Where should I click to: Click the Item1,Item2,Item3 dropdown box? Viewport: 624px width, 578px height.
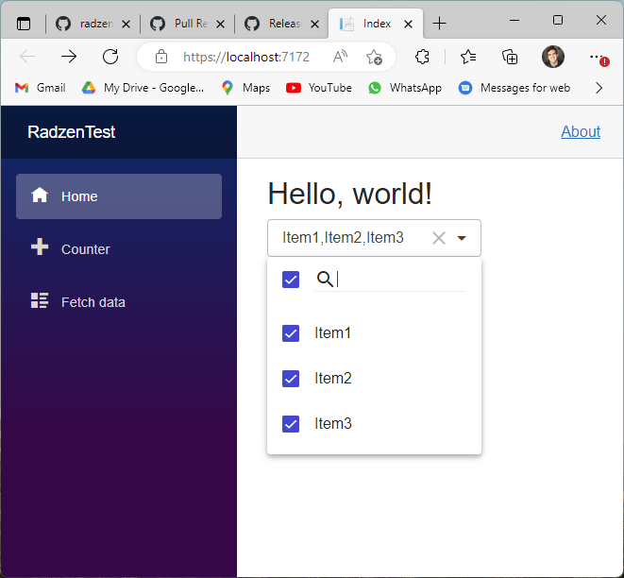point(374,238)
